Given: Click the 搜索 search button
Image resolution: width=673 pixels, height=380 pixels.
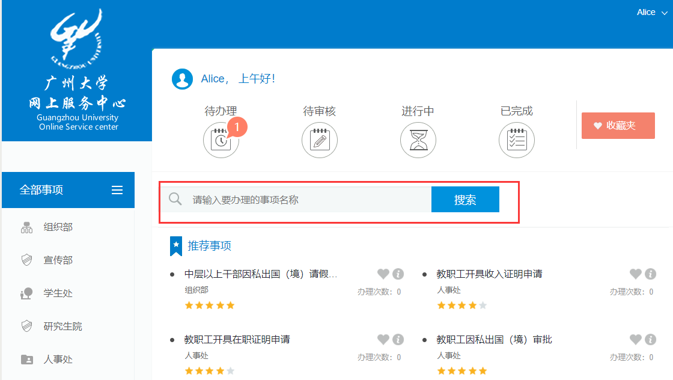Looking at the screenshot, I should point(465,200).
